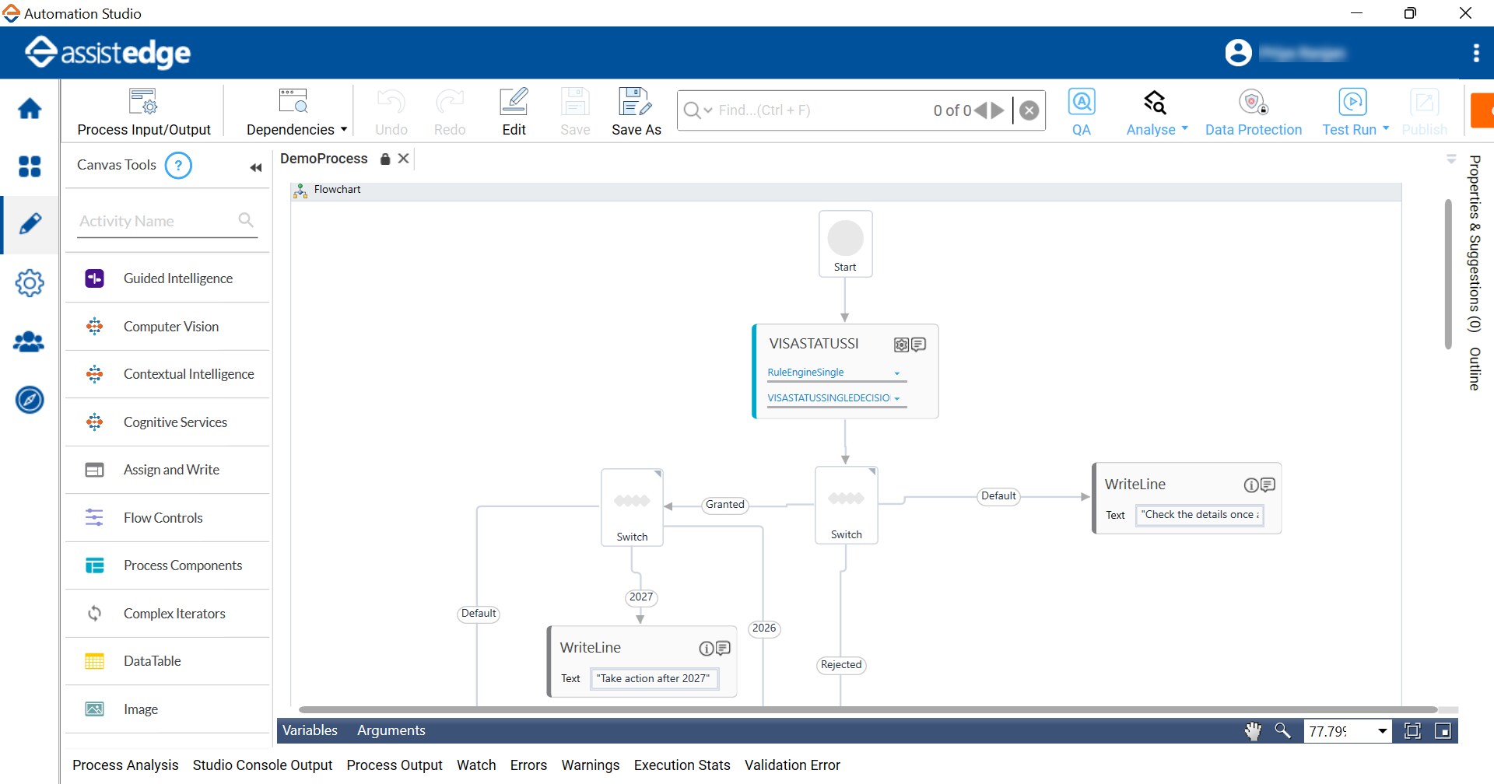1494x784 pixels.
Task: Select the Computer Vision activity
Action: click(x=171, y=326)
